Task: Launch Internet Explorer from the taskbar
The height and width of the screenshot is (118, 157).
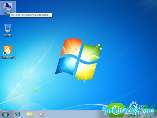Action: [x=18, y=114]
